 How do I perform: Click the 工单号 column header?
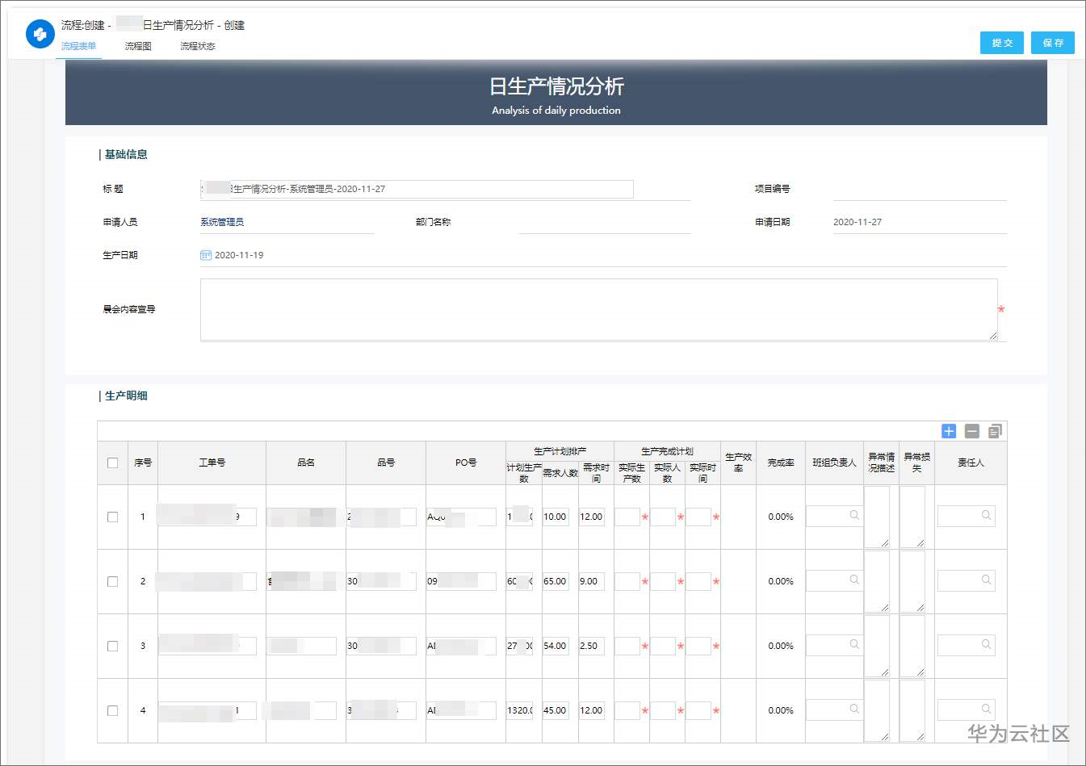pyautogui.click(x=212, y=463)
